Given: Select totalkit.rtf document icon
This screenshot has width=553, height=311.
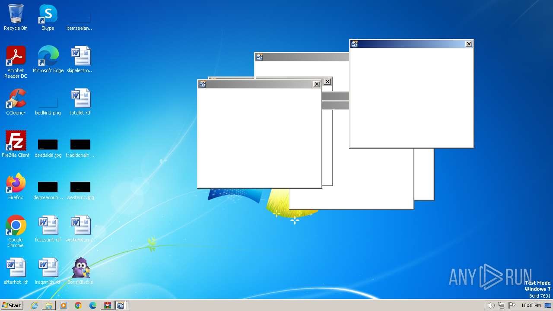Looking at the screenshot, I should click(80, 102).
